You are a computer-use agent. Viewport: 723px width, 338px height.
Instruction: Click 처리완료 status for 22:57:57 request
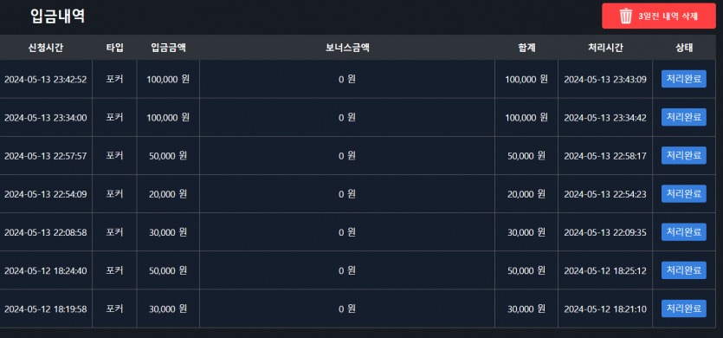coord(684,156)
